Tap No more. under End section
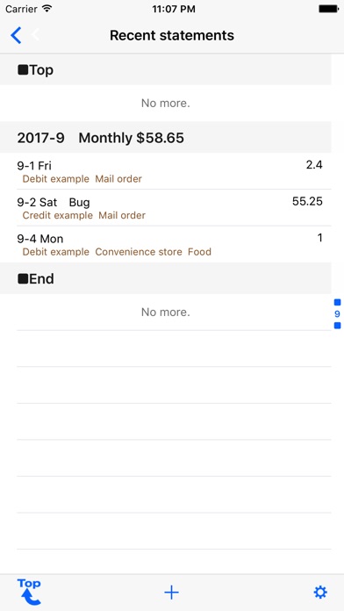Viewport: 344px width, 611px height. coord(166,313)
